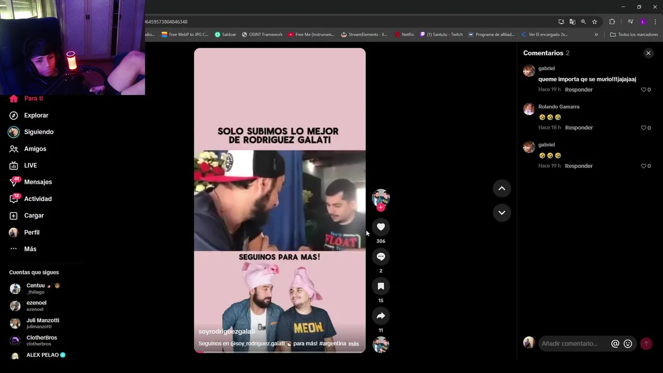Screen dimensions: 663x373
Task: Open ClotherBros followed account
Action: pyautogui.click(x=34, y=340)
